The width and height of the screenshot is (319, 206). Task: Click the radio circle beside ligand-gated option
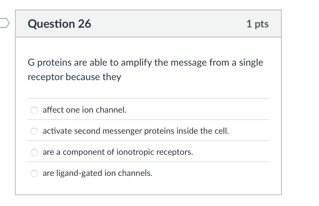34,173
